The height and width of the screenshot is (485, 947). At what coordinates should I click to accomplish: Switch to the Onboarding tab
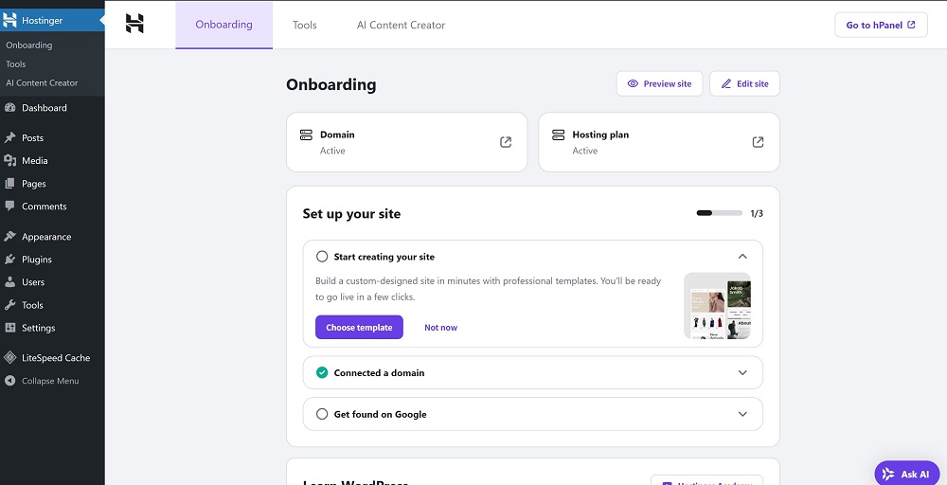(x=224, y=25)
